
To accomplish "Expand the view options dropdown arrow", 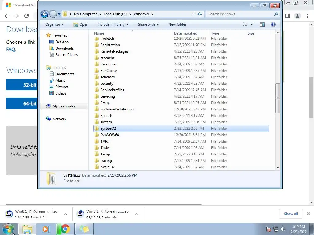I will pyautogui.click(x=252, y=24).
